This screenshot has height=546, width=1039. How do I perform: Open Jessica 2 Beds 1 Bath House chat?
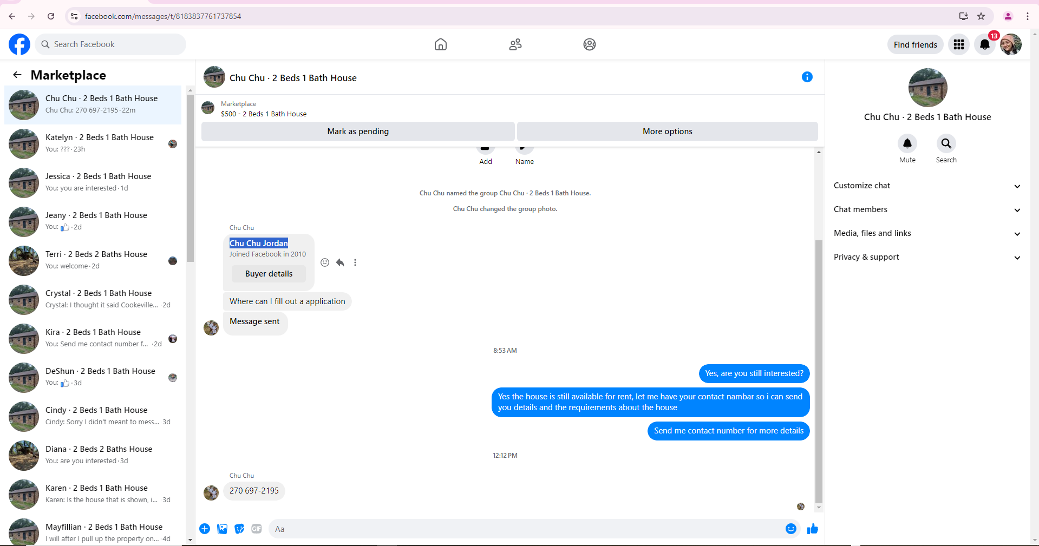pyautogui.click(x=93, y=182)
